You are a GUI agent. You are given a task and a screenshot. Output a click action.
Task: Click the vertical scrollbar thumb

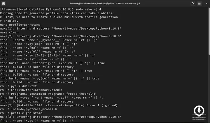(209, 31)
